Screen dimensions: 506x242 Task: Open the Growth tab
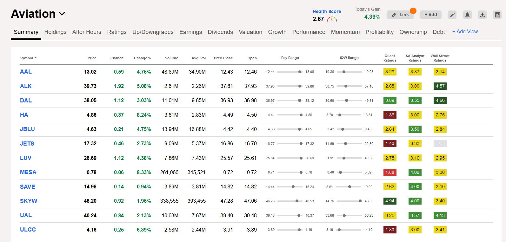(x=277, y=32)
